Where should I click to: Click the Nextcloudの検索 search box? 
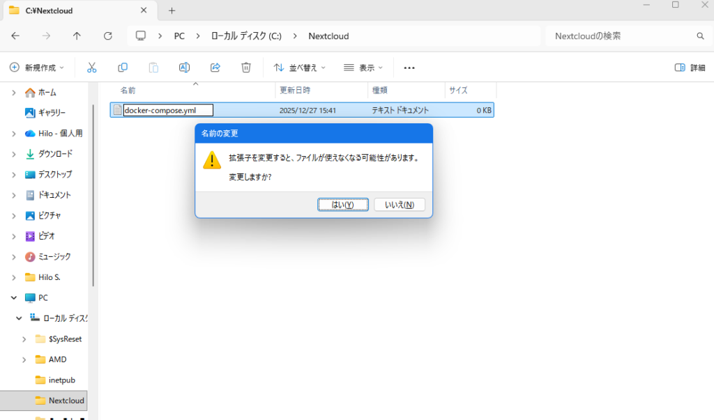pyautogui.click(x=621, y=36)
